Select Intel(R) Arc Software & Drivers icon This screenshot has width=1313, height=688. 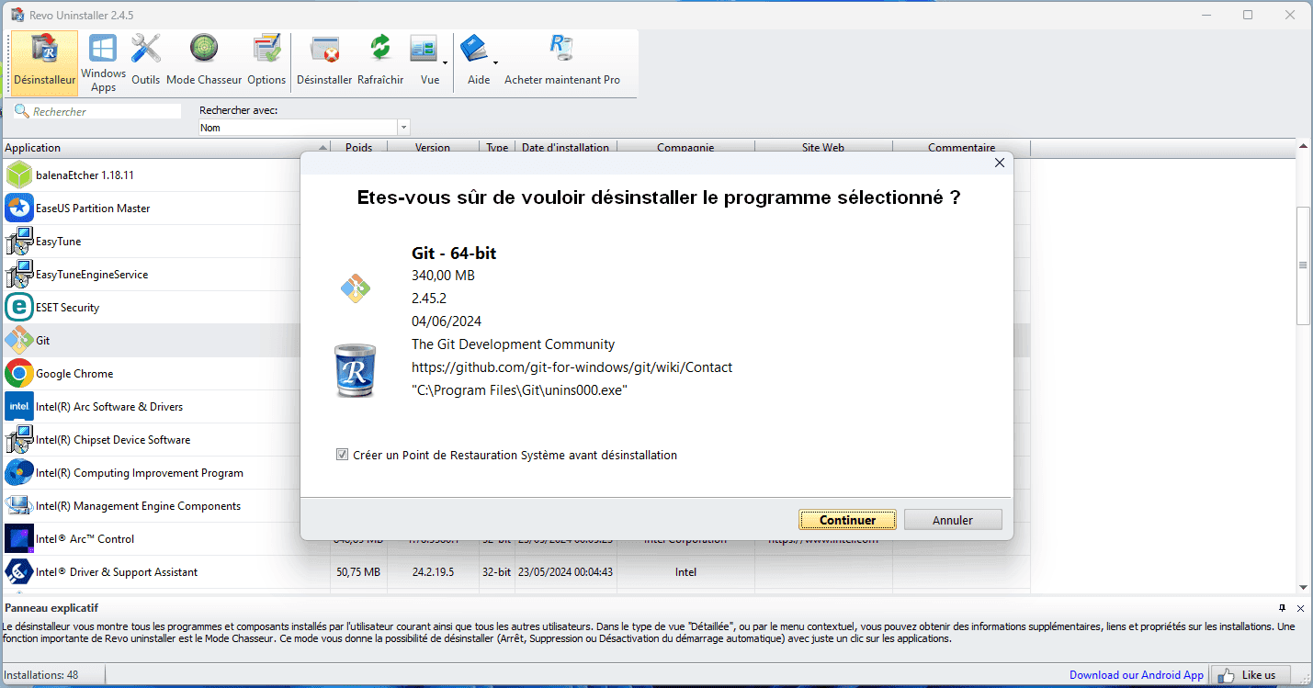[19, 406]
